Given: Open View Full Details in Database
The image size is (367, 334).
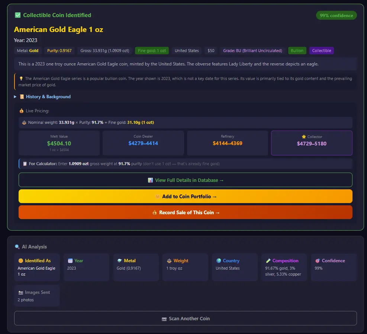Looking at the screenshot, I should [186, 180].
